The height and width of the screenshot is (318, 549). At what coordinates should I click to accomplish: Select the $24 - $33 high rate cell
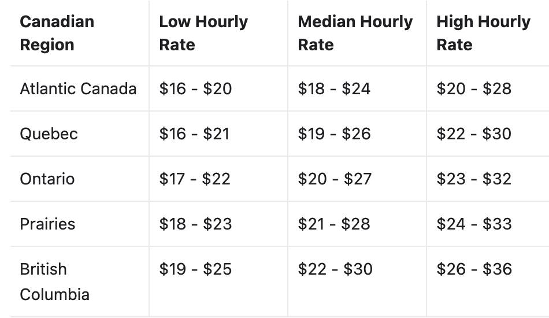[x=474, y=224]
